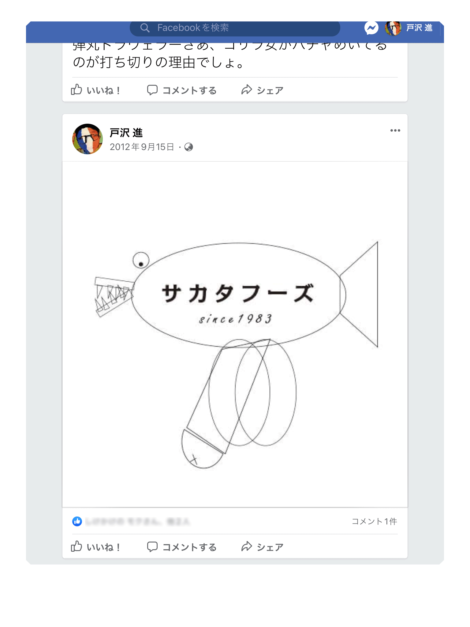Click the シェア arrow on upper post

pyautogui.click(x=247, y=90)
